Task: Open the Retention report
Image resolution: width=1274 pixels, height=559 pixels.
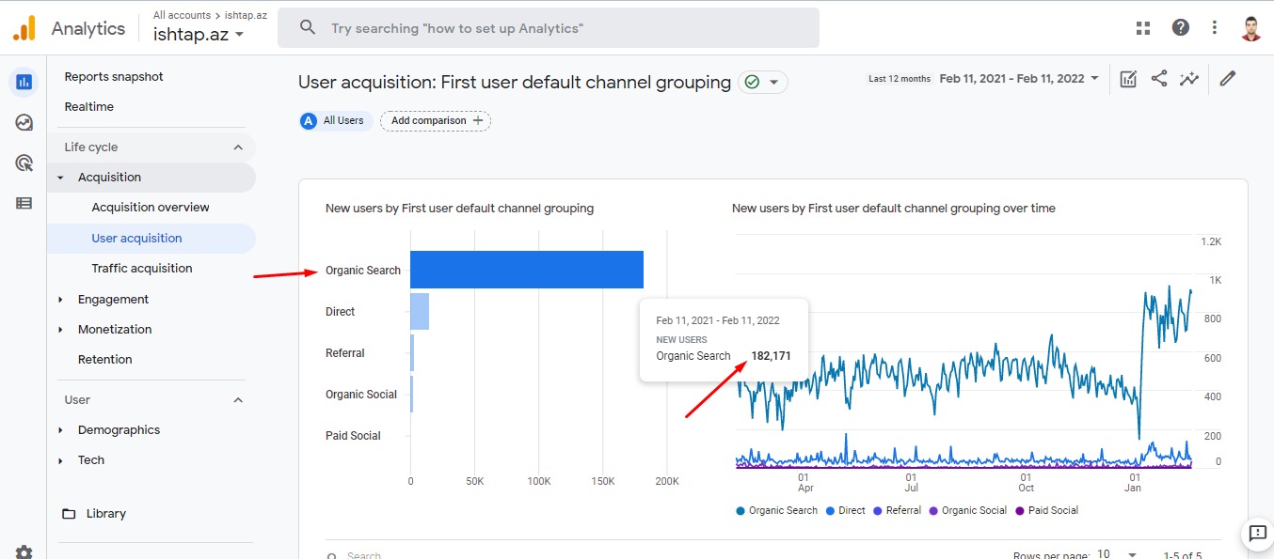Action: pyautogui.click(x=105, y=360)
